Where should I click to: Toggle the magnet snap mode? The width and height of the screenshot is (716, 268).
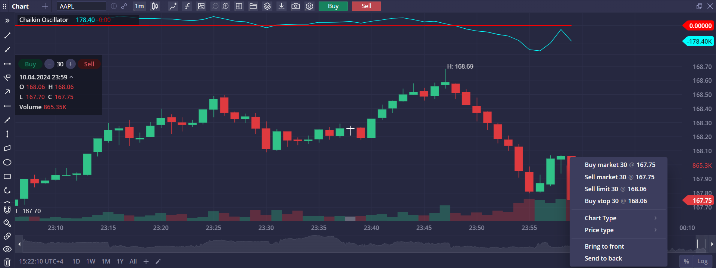click(x=7, y=209)
